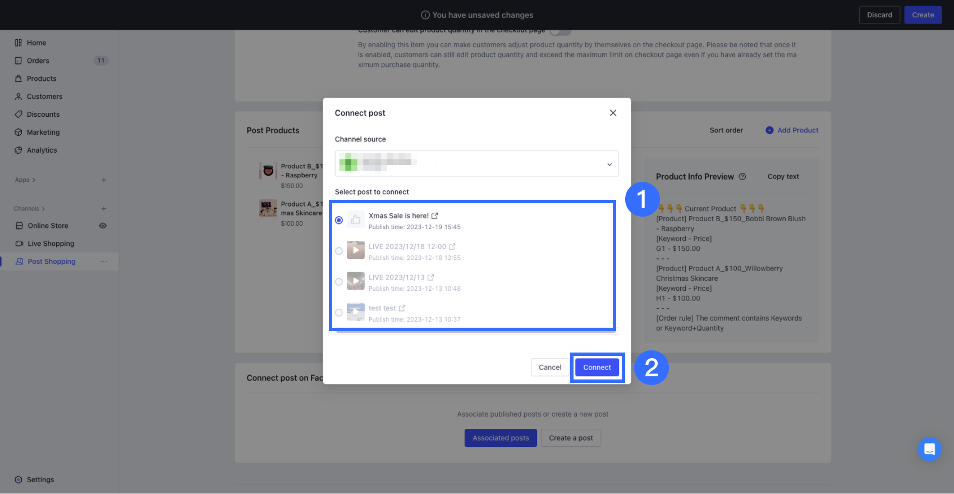Open Xmas Sale post external link icon
The width and height of the screenshot is (954, 494).
(x=435, y=216)
